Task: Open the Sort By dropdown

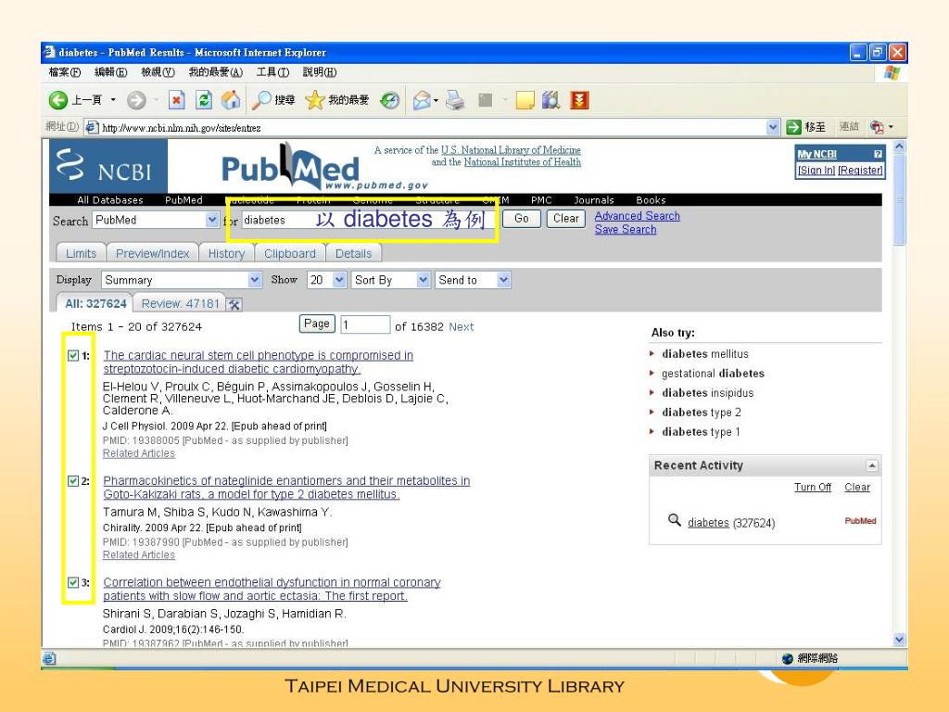Action: (x=423, y=280)
